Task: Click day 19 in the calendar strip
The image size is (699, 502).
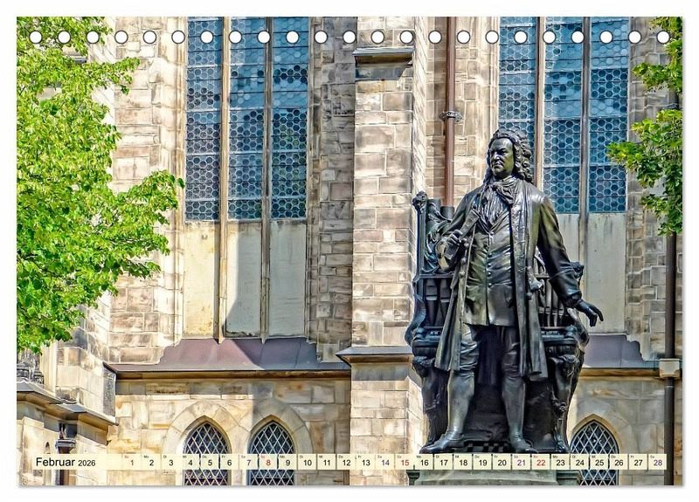Action: pos(481,462)
